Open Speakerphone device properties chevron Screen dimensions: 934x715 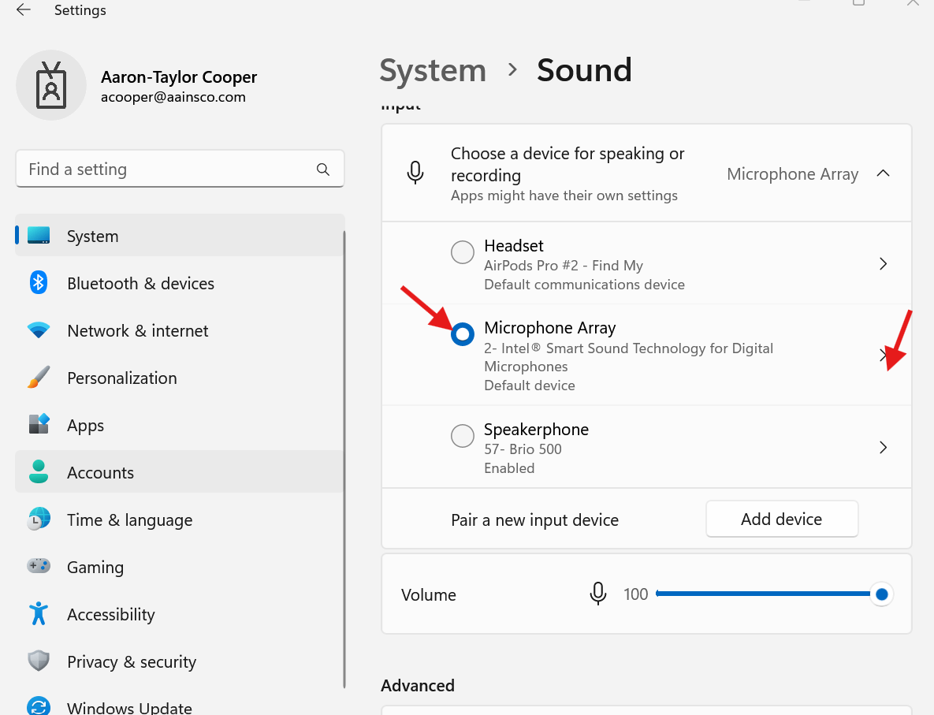pyautogui.click(x=883, y=448)
